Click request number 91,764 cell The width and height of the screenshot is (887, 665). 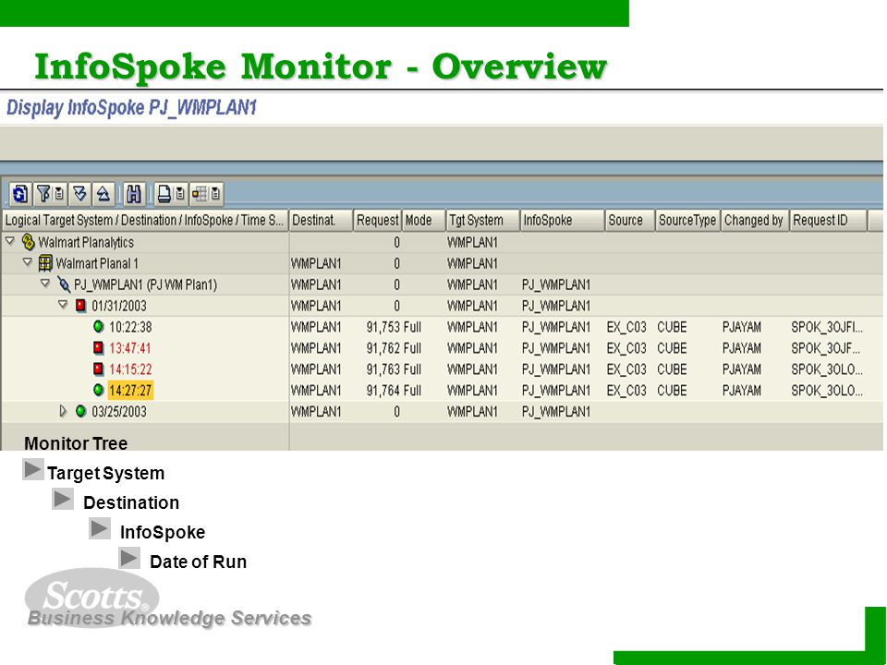click(x=383, y=390)
